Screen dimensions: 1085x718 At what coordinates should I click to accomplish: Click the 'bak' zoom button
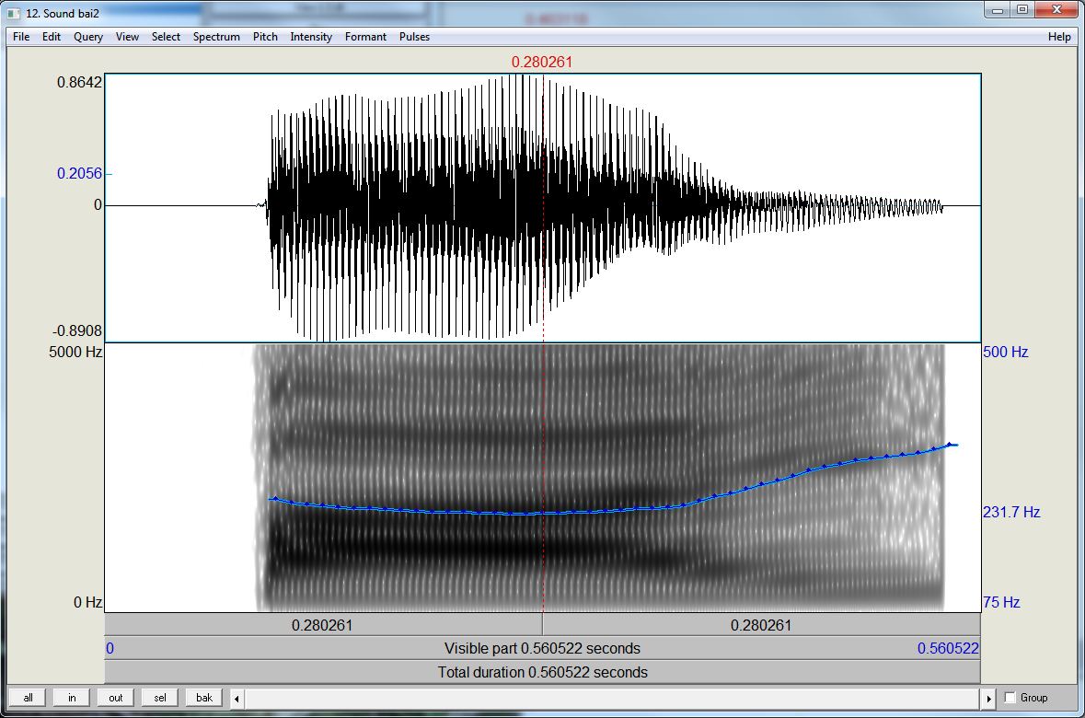coord(204,697)
